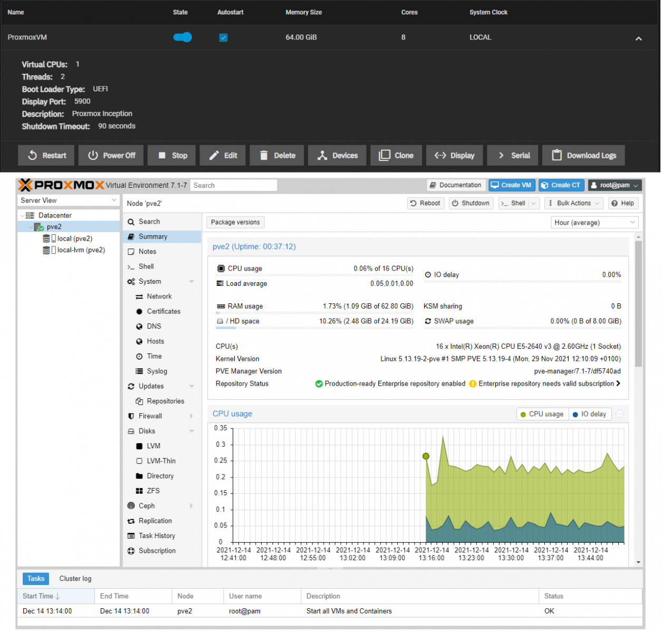Collapse the Disks menu section
The width and height of the screenshot is (662, 633).
click(191, 431)
